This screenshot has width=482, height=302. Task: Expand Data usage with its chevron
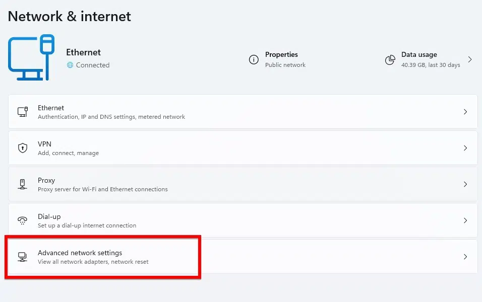[x=470, y=59]
